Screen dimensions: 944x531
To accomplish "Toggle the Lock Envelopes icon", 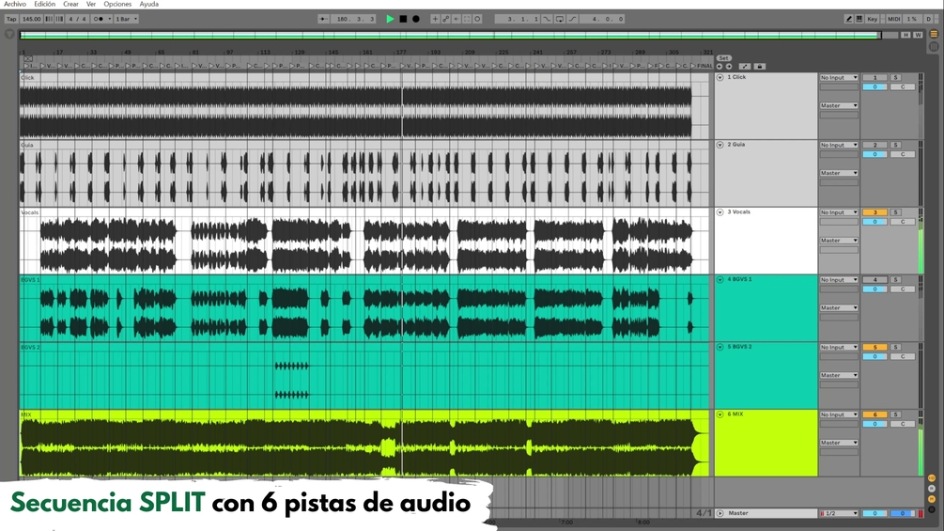I will (x=759, y=66).
